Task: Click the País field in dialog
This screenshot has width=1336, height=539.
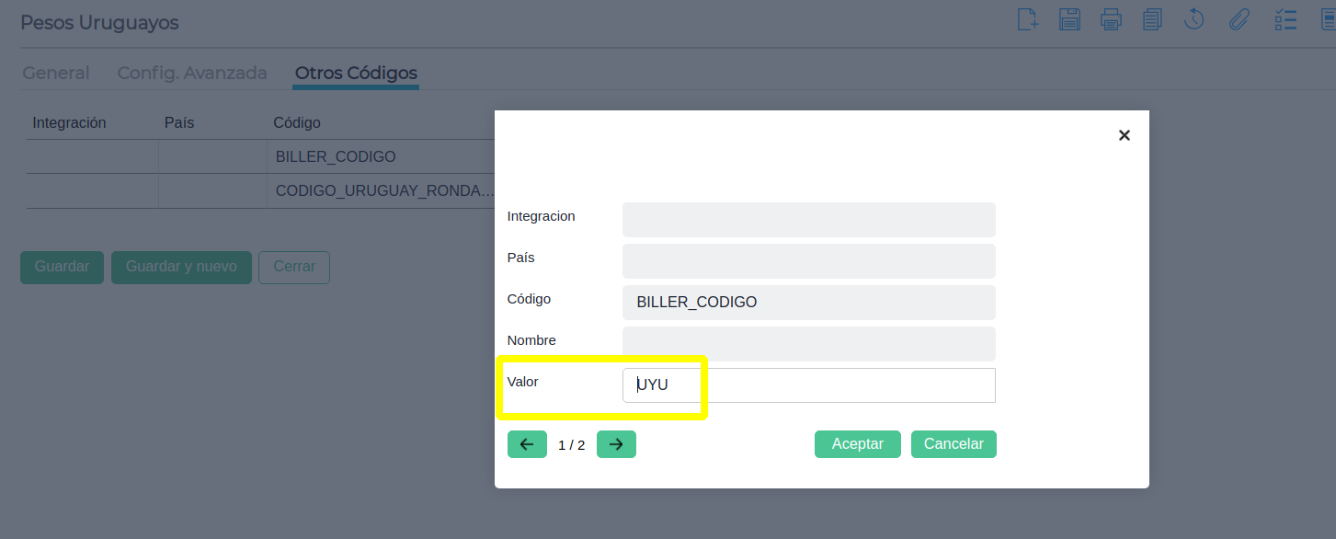Action: 809,261
